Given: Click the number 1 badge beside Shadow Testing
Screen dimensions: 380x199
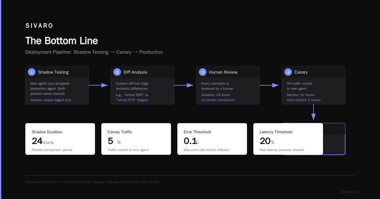Looking at the screenshot, I should point(32,72).
